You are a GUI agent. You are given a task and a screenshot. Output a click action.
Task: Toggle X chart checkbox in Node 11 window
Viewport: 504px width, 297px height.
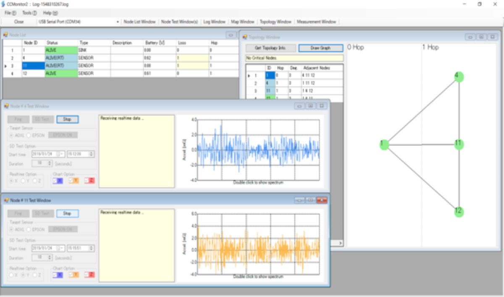[55, 275]
